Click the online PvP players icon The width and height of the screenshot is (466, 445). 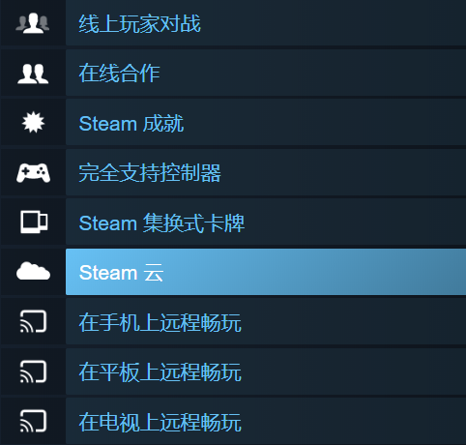pos(33,23)
